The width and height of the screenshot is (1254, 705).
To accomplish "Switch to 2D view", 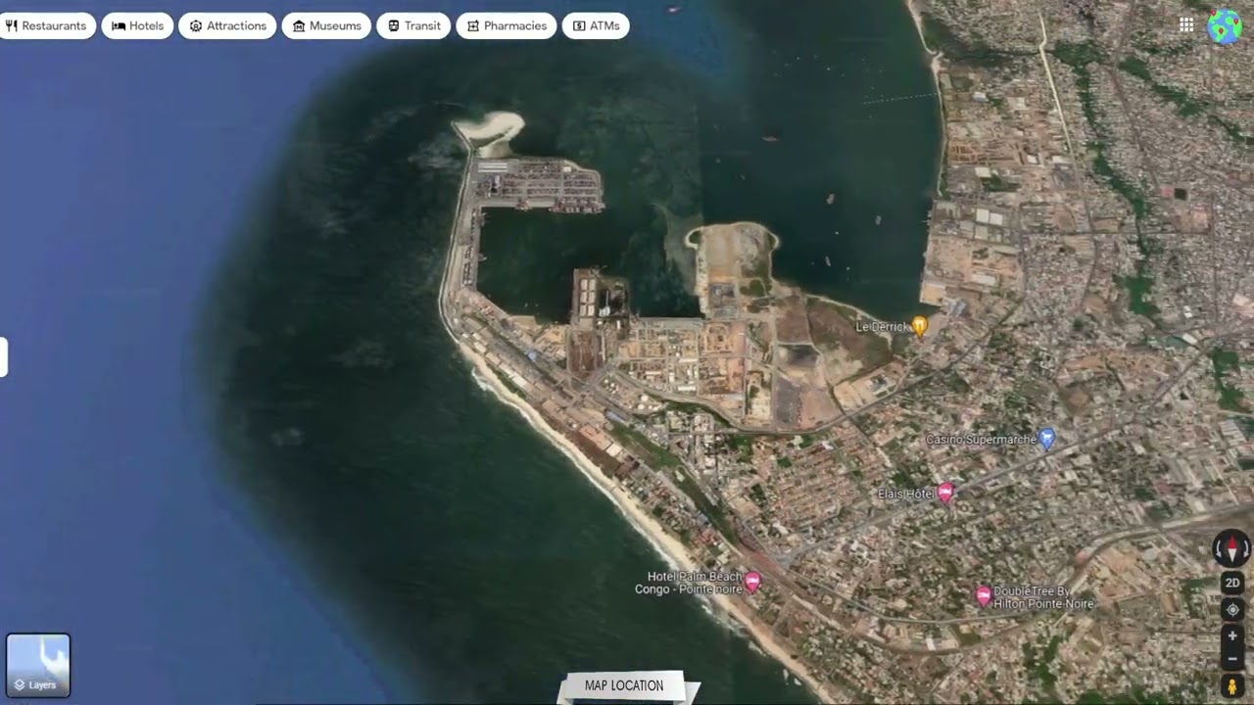I will click(1232, 583).
